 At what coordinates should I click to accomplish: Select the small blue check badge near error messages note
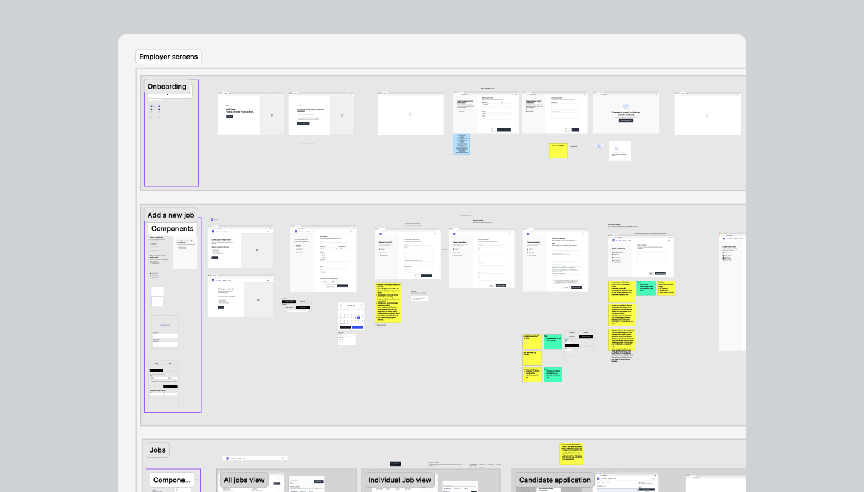(x=600, y=145)
